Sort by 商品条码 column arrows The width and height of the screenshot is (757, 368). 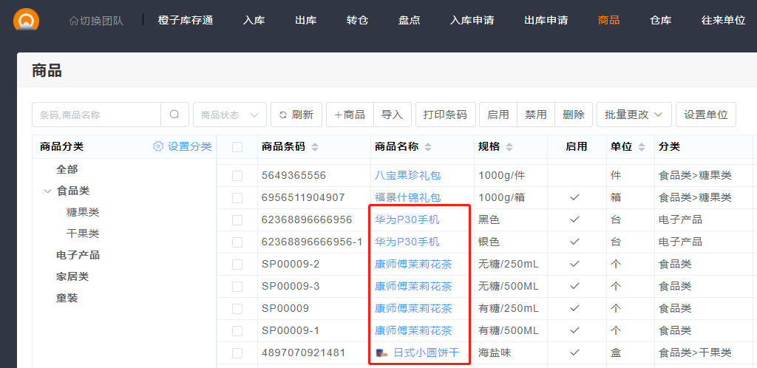click(315, 147)
